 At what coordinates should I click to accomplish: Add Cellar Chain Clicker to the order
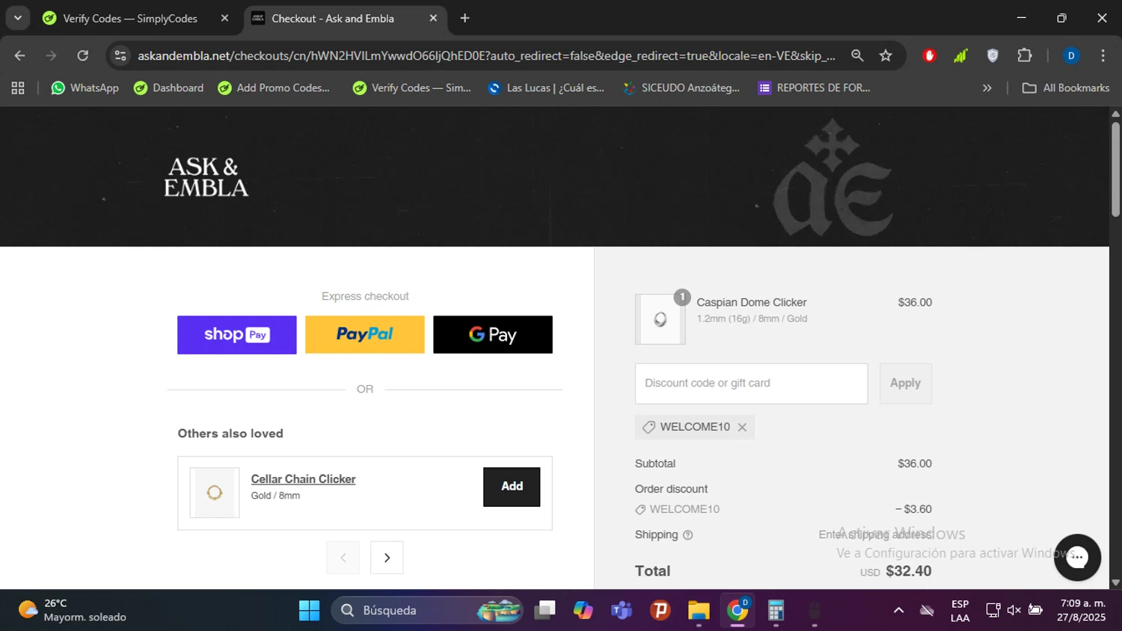(x=512, y=487)
